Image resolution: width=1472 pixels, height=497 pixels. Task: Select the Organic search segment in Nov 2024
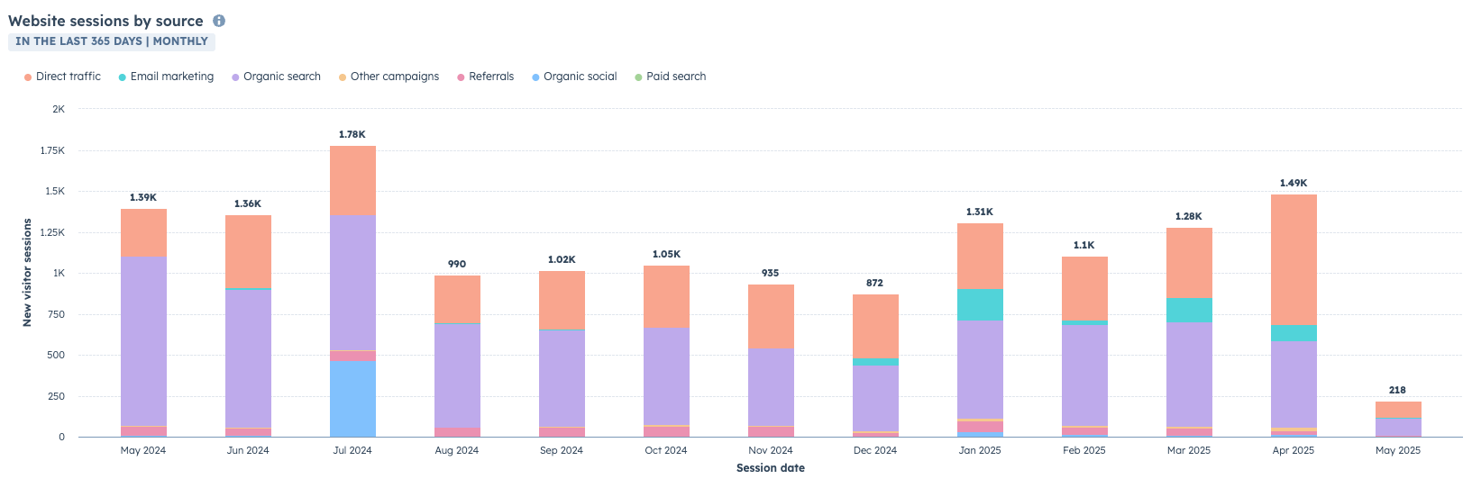tap(771, 387)
